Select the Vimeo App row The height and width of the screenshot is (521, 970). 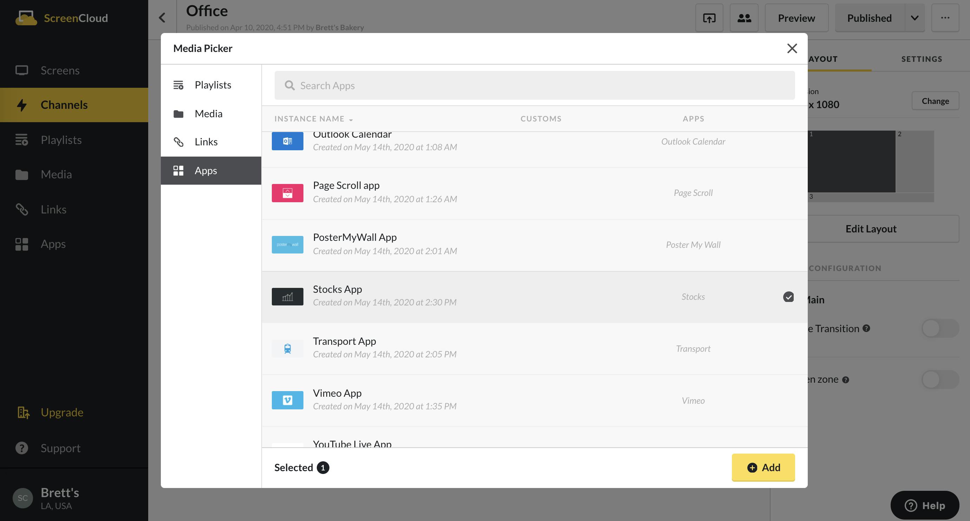pos(534,401)
